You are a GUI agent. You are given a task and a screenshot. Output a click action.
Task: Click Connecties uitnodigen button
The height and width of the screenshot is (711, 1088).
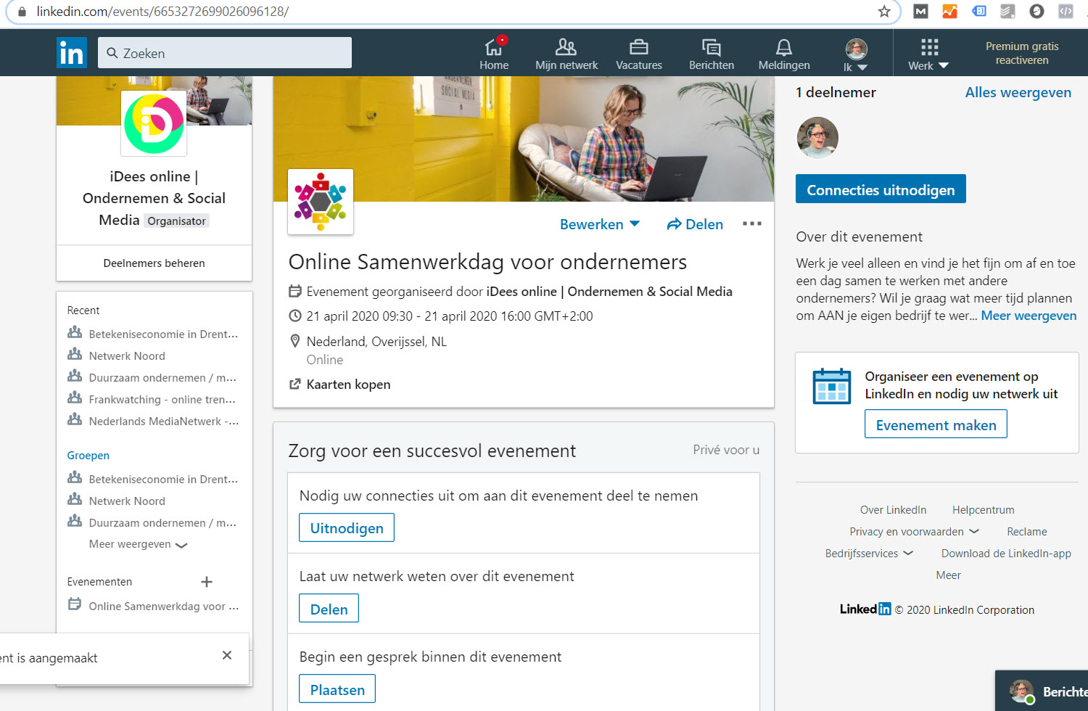coord(881,189)
